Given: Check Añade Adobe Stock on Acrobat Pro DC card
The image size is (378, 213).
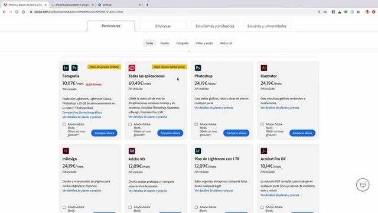Looking at the screenshot, I should [x=262, y=207].
